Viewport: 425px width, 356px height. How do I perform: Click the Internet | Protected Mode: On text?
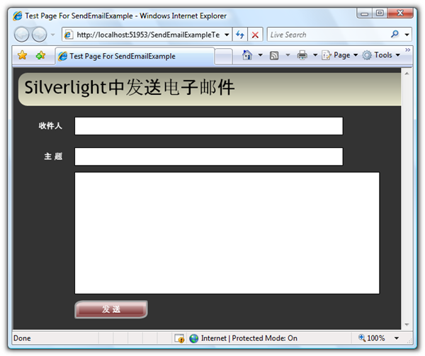[249, 338]
